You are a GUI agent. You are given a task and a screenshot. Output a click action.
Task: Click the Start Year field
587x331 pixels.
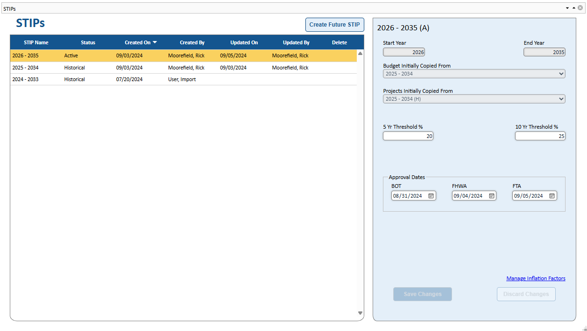(x=404, y=52)
